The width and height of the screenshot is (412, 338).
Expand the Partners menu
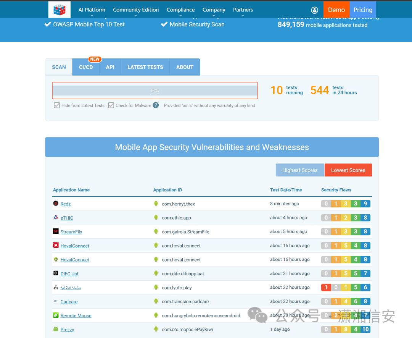[x=243, y=10]
